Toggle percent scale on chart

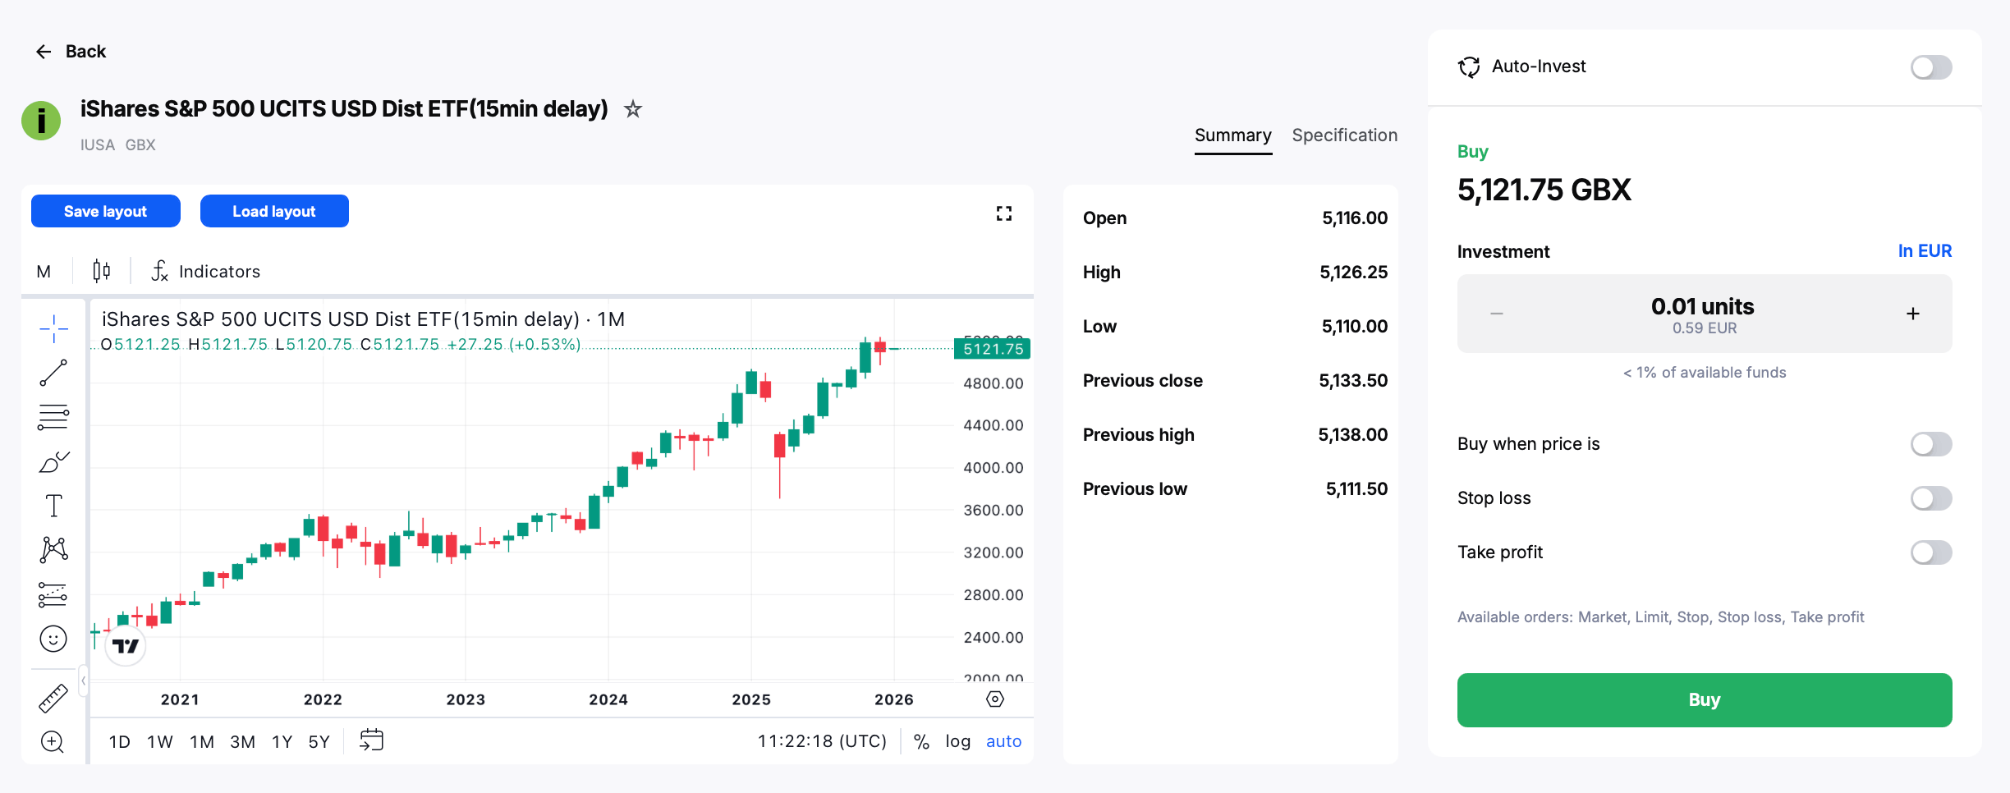click(921, 741)
